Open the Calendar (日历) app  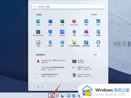pyautogui.click(x=98, y=22)
